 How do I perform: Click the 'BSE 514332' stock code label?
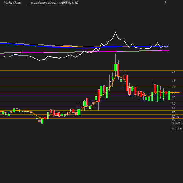(70, 3)
